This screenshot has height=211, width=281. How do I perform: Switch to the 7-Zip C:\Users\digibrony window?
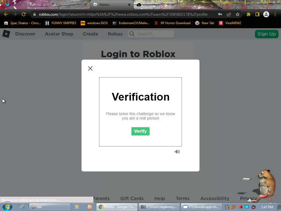click(x=159, y=207)
